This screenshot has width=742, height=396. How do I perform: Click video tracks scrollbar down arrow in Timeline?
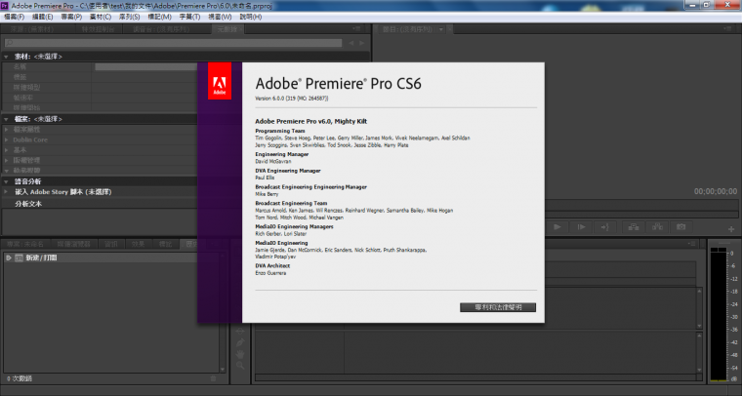click(699, 326)
